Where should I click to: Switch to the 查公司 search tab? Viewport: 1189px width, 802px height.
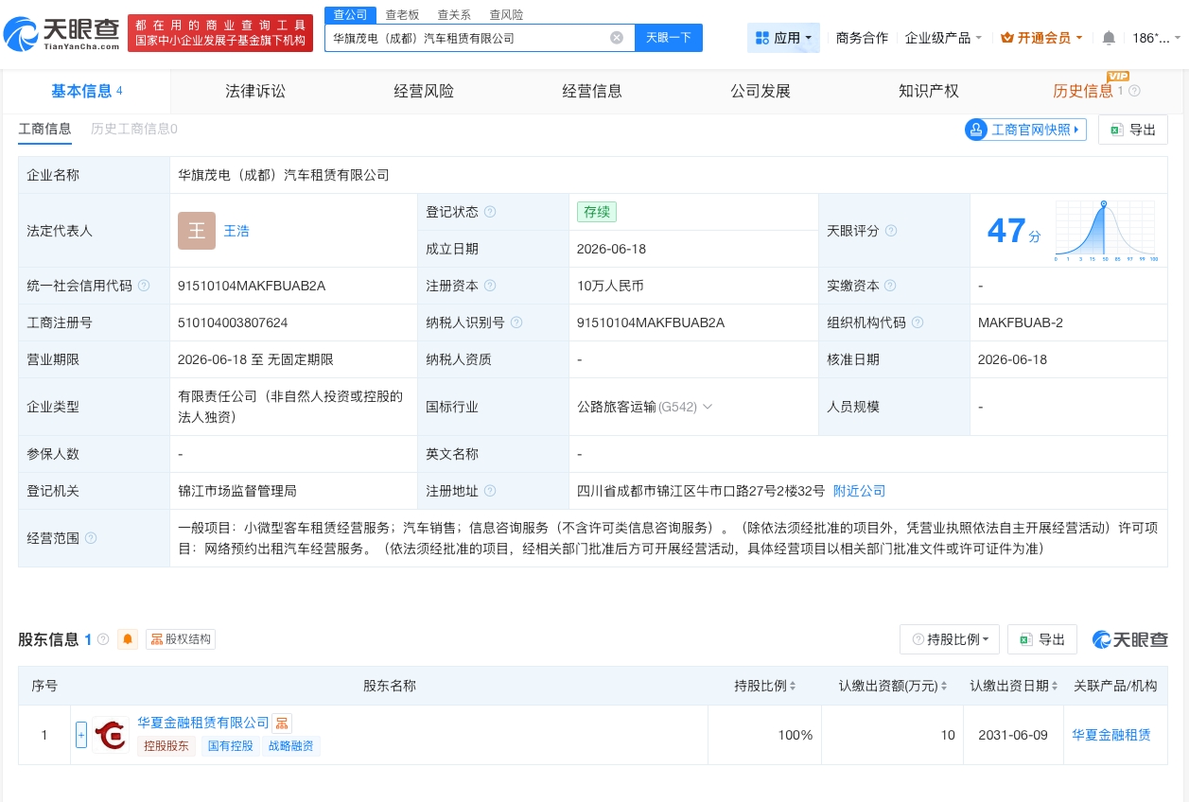pyautogui.click(x=350, y=14)
